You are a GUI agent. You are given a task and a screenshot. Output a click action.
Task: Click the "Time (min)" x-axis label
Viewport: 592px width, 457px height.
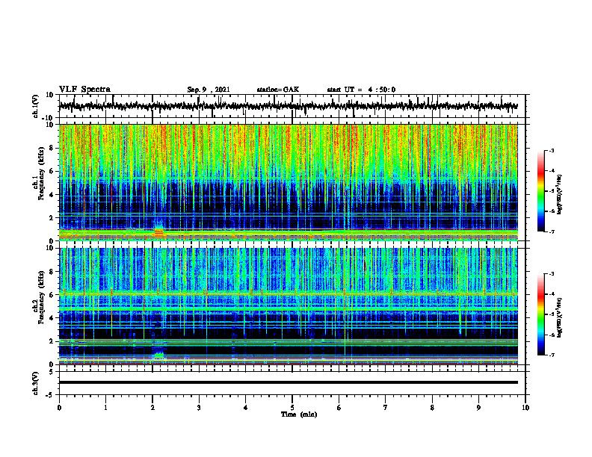(299, 414)
